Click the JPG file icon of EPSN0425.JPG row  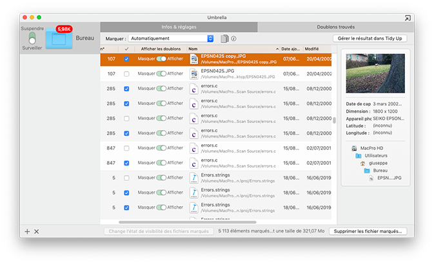point(194,74)
